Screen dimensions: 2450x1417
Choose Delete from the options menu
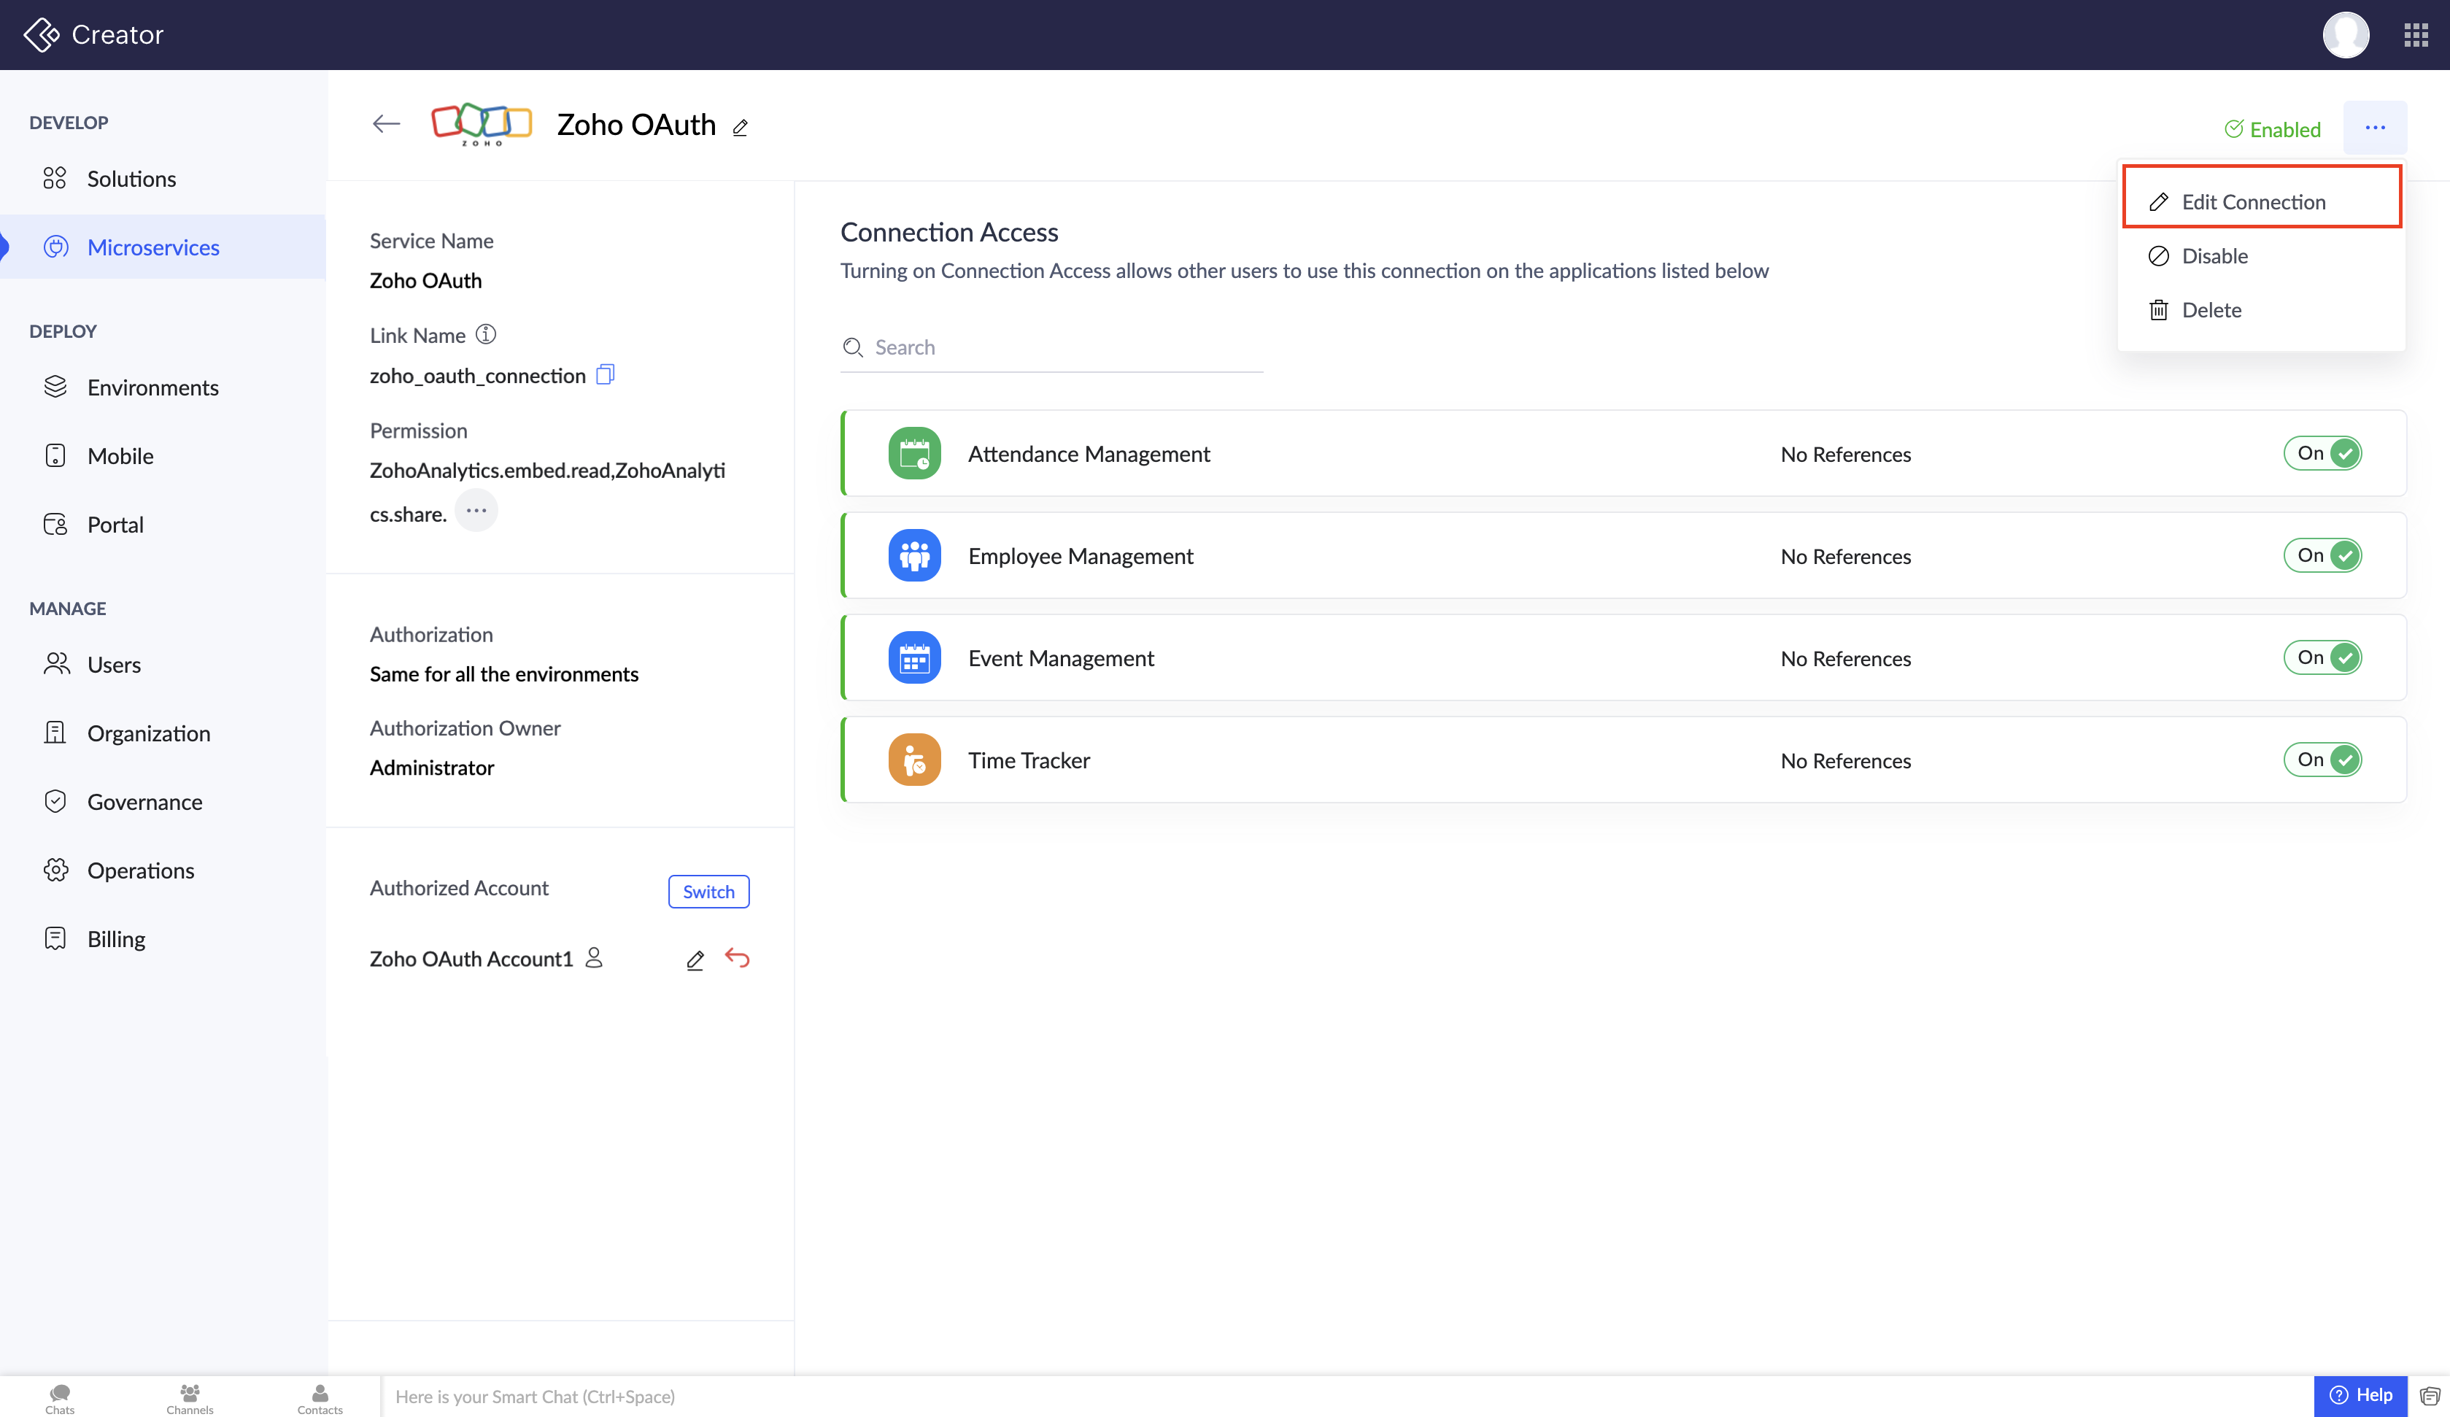tap(2211, 309)
